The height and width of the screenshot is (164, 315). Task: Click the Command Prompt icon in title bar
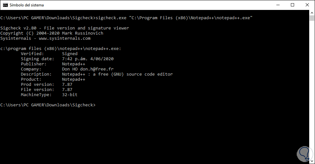(x=5, y=5)
